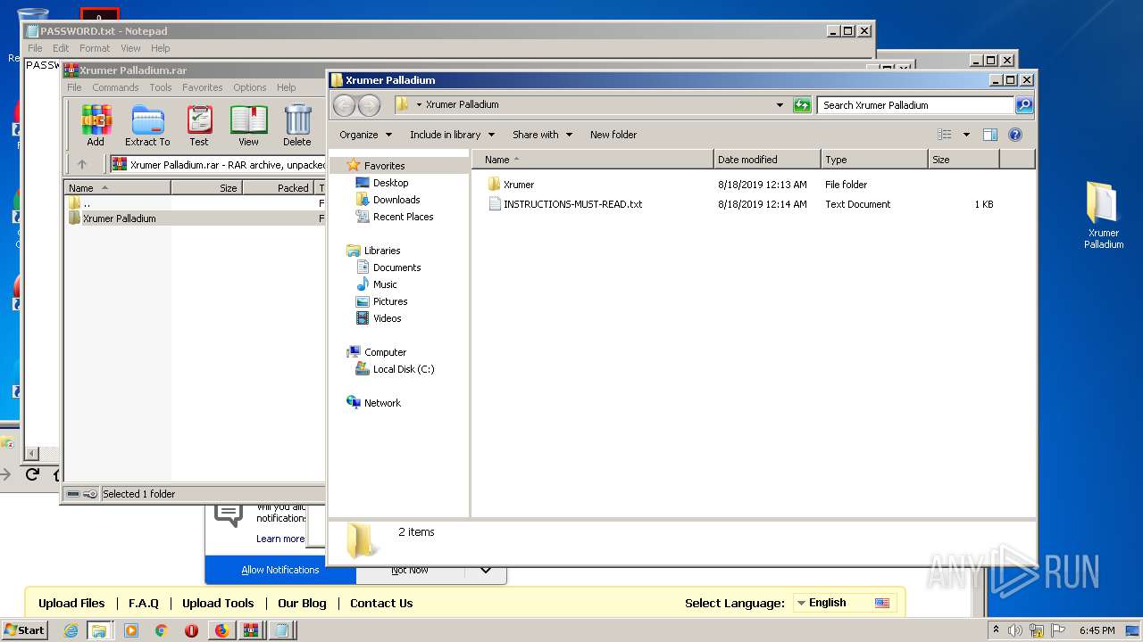Open Notepad Format menu
Screen dimensions: 1143x642
click(x=95, y=48)
